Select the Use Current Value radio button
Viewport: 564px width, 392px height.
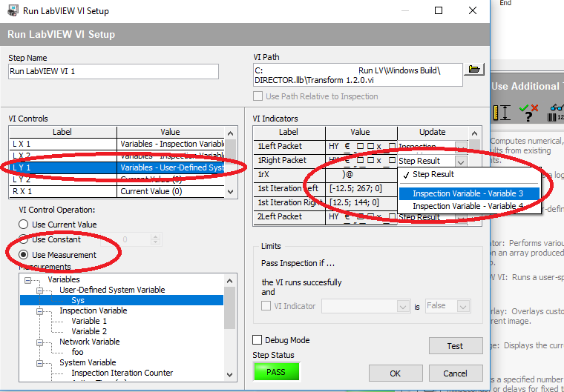point(24,225)
